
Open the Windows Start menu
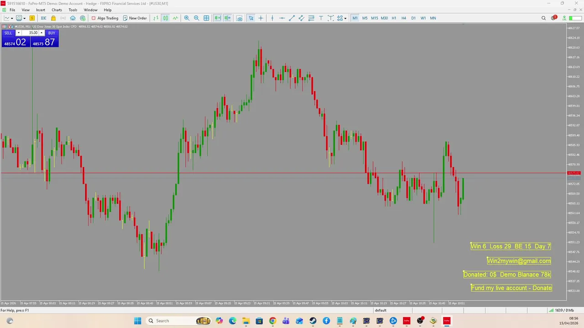[x=137, y=321]
